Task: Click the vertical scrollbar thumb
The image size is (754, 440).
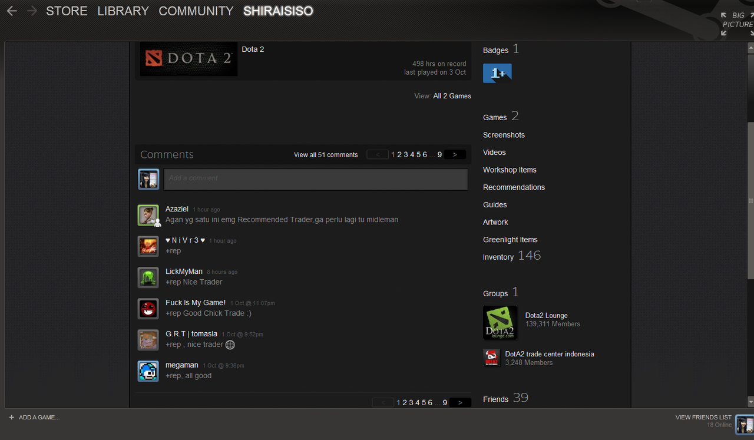Action: [750, 200]
